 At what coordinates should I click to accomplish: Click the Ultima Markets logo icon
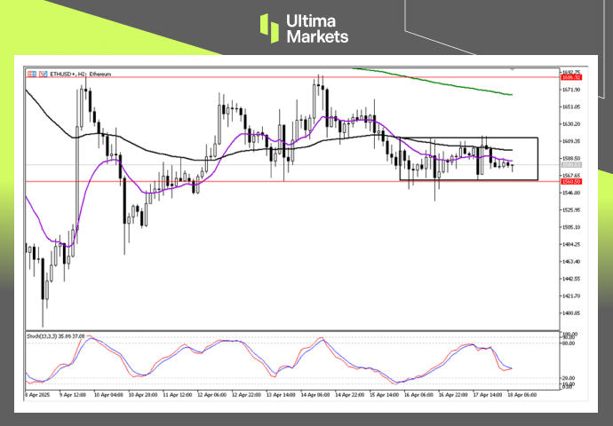(x=269, y=28)
